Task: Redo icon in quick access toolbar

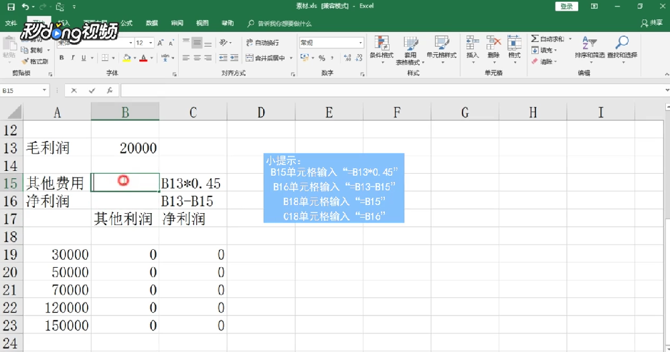Action: [x=43, y=7]
